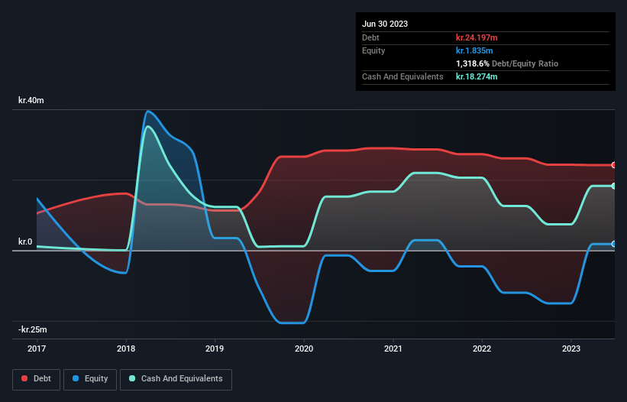The height and width of the screenshot is (402, 627).
Task: Click the 2018 x-axis label
Action: [x=126, y=349]
